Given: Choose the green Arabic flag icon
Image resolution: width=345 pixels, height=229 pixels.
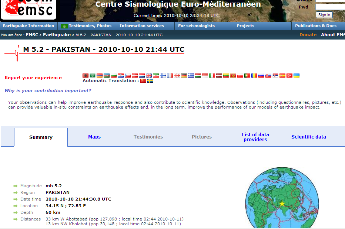Looking at the screenshot, I should 93,75.
